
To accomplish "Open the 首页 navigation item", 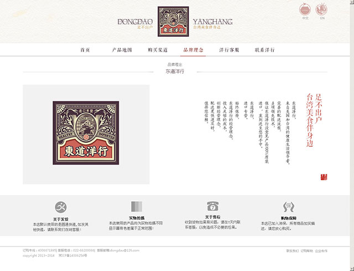I will pyautogui.click(x=85, y=50).
